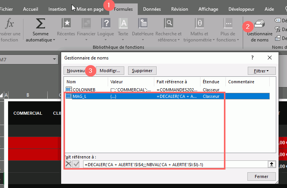The width and height of the screenshot is (287, 188).
Task: Click the Fermer button
Action: (262, 176)
